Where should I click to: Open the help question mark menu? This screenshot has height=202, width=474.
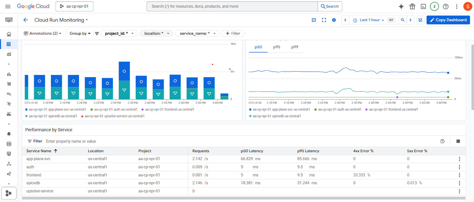[446, 6]
